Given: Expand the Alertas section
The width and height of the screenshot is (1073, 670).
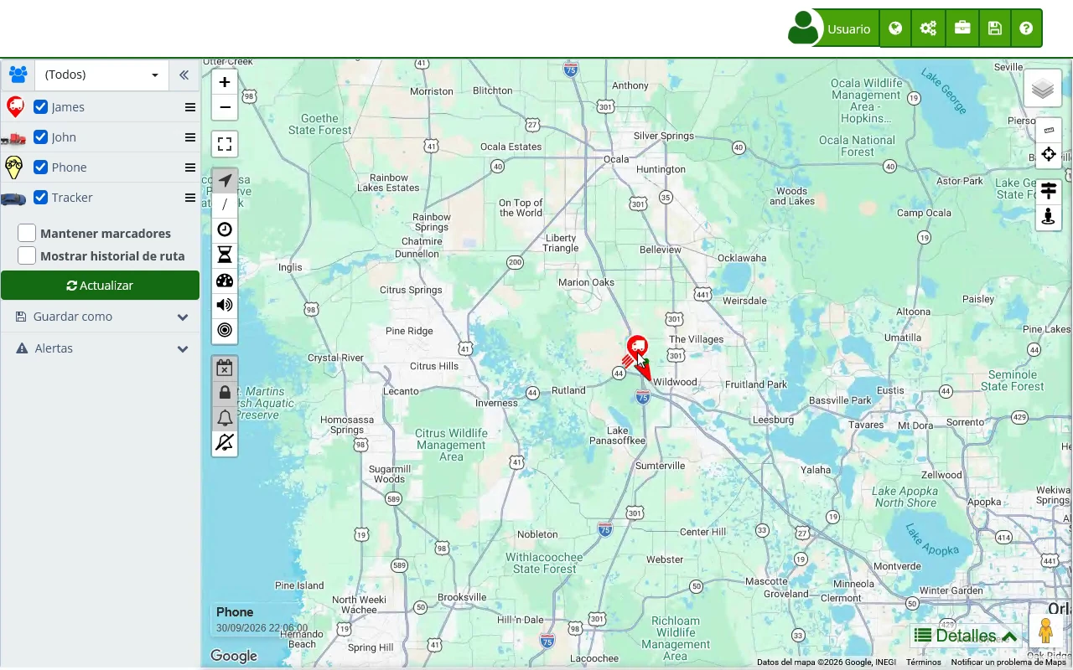Looking at the screenshot, I should coord(100,348).
